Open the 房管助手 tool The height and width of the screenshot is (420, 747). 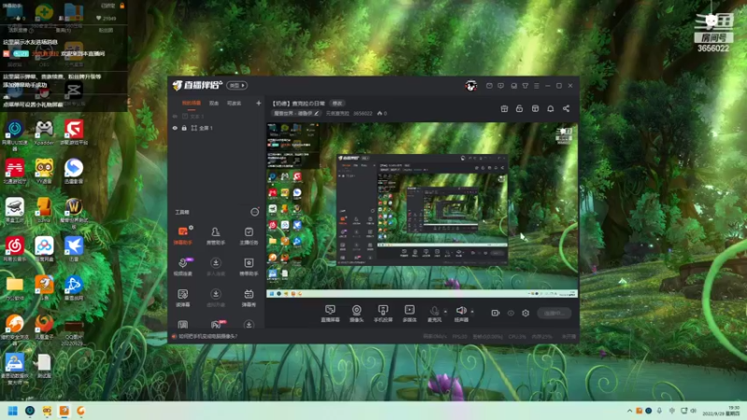click(216, 236)
